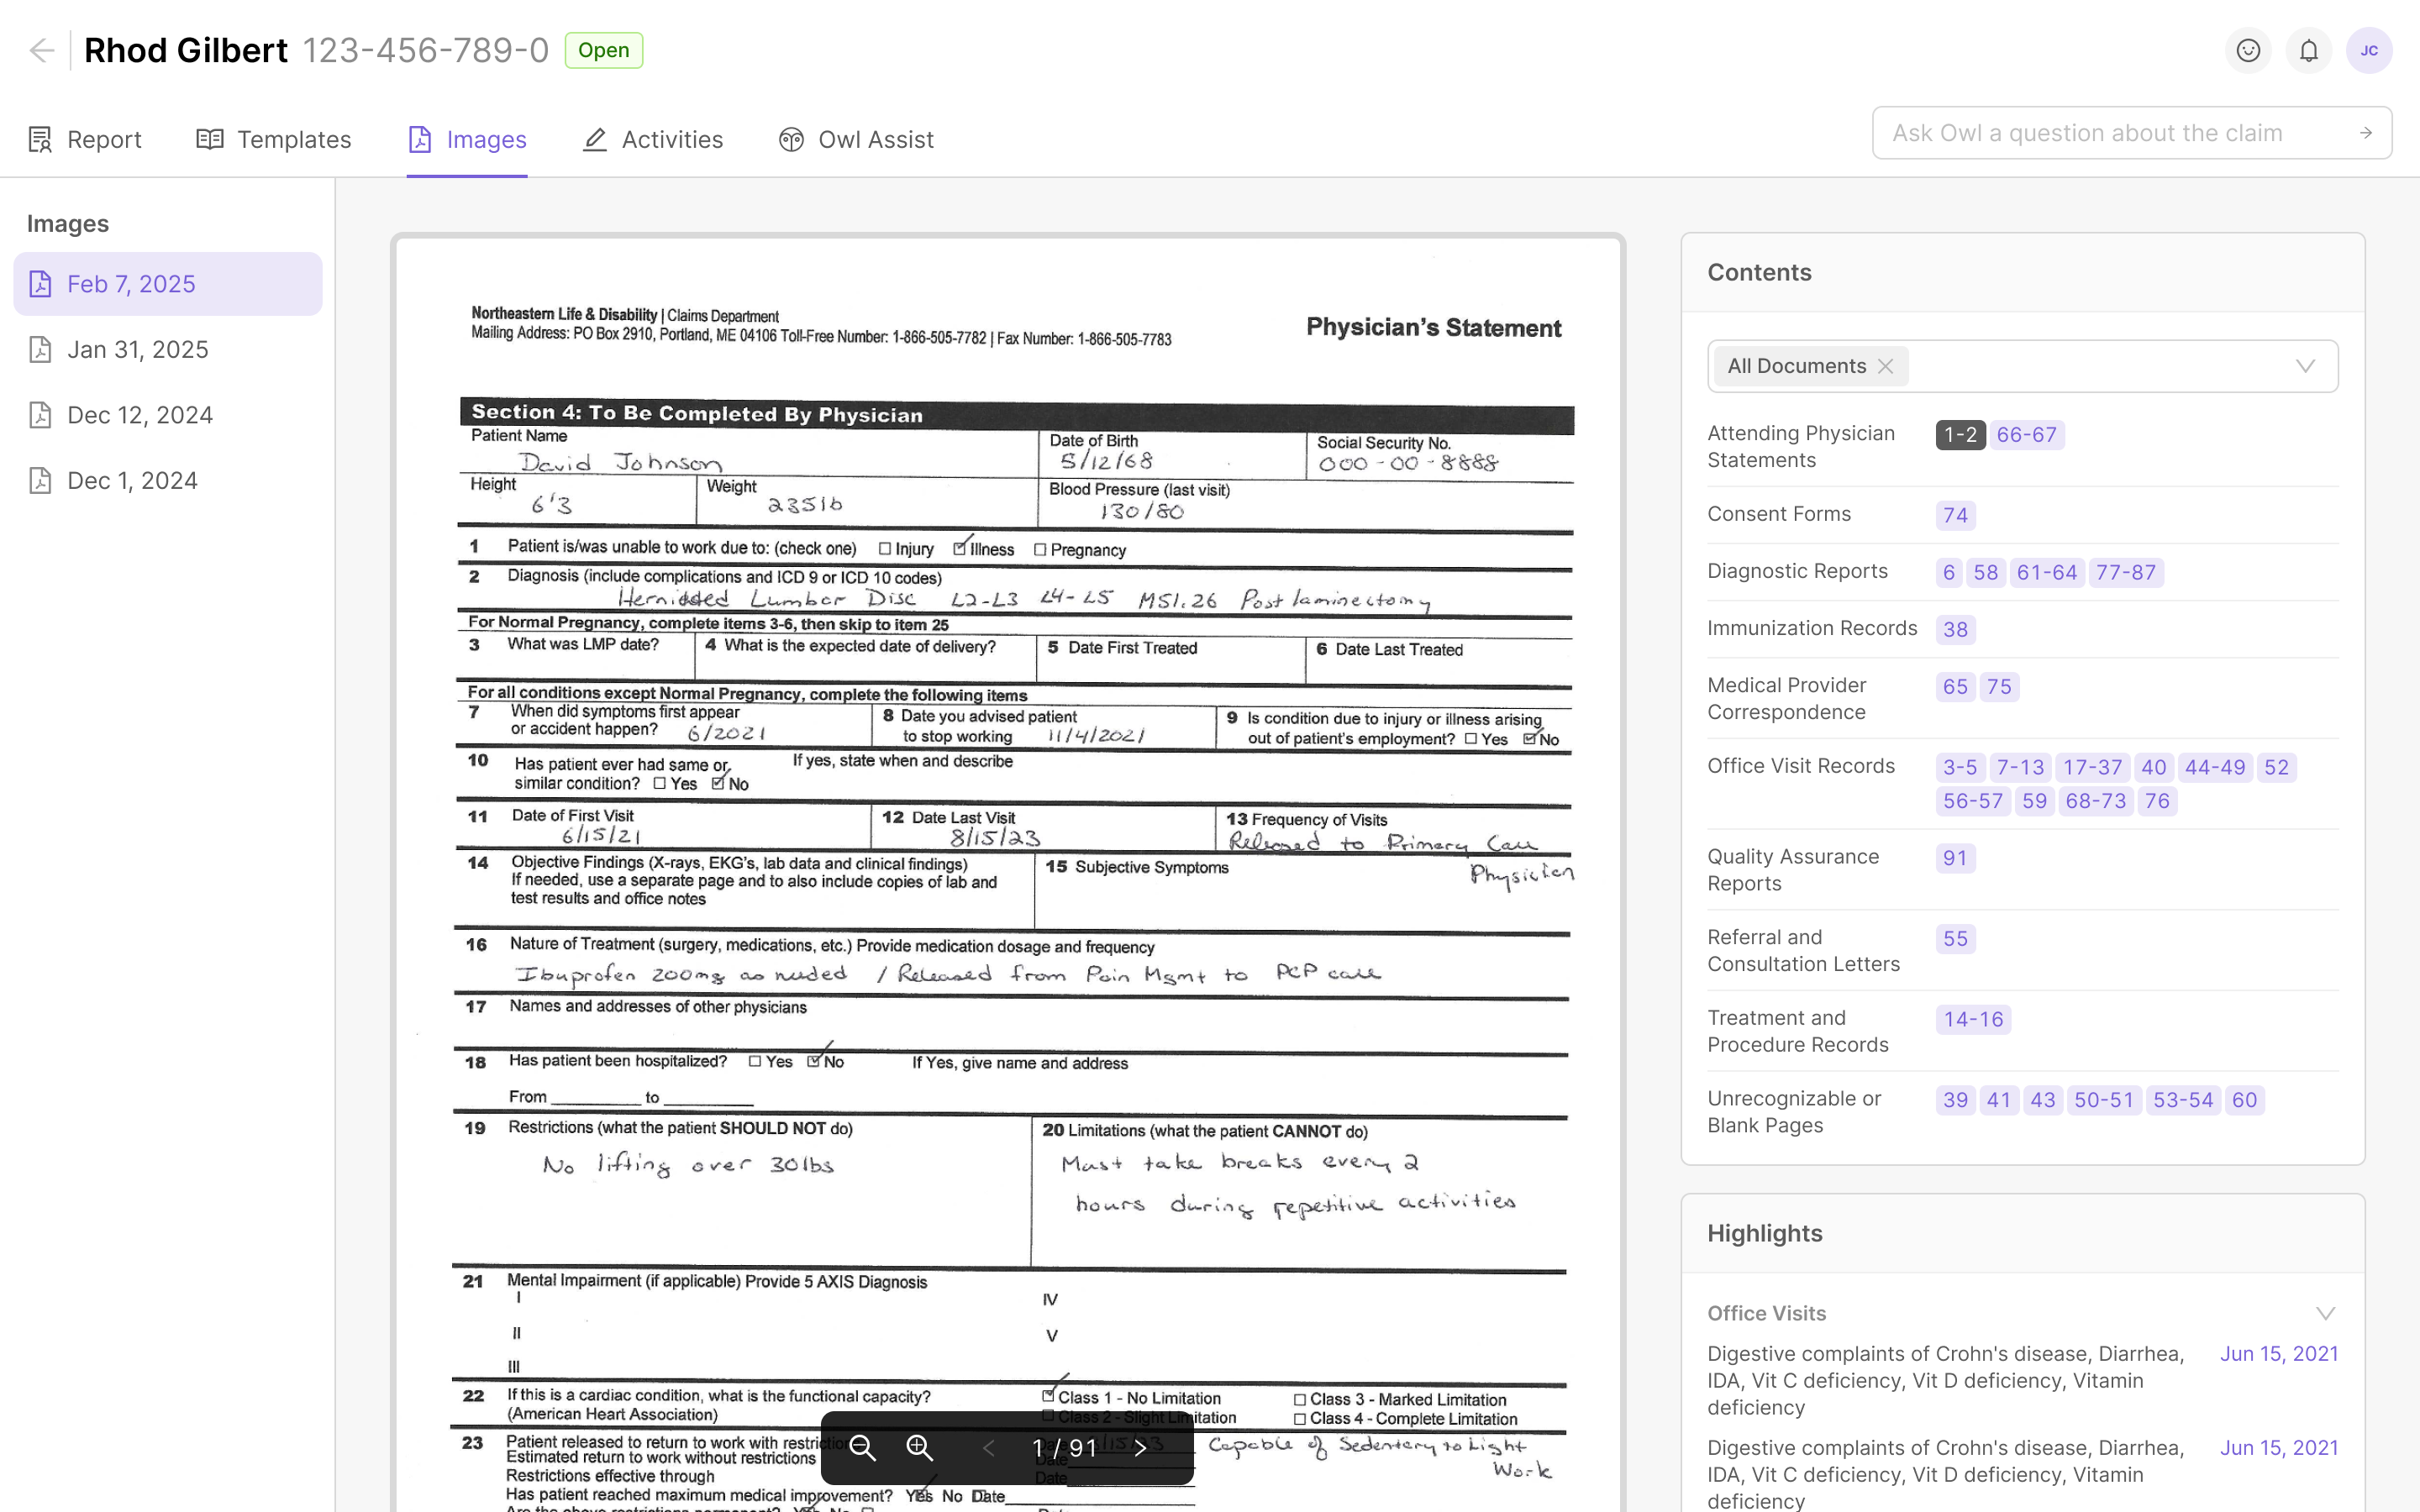2420x1512 pixels.
Task: Jump to Referral and Consultation Letters page 55
Action: tap(1955, 940)
